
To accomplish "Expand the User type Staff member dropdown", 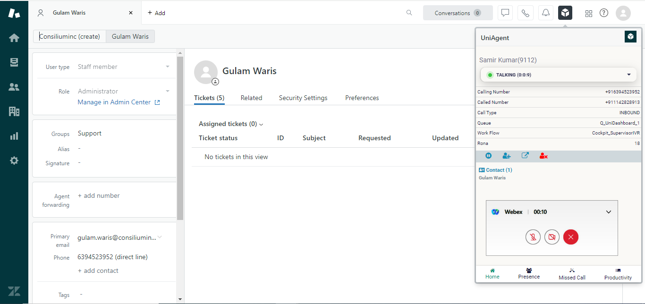I will point(167,67).
